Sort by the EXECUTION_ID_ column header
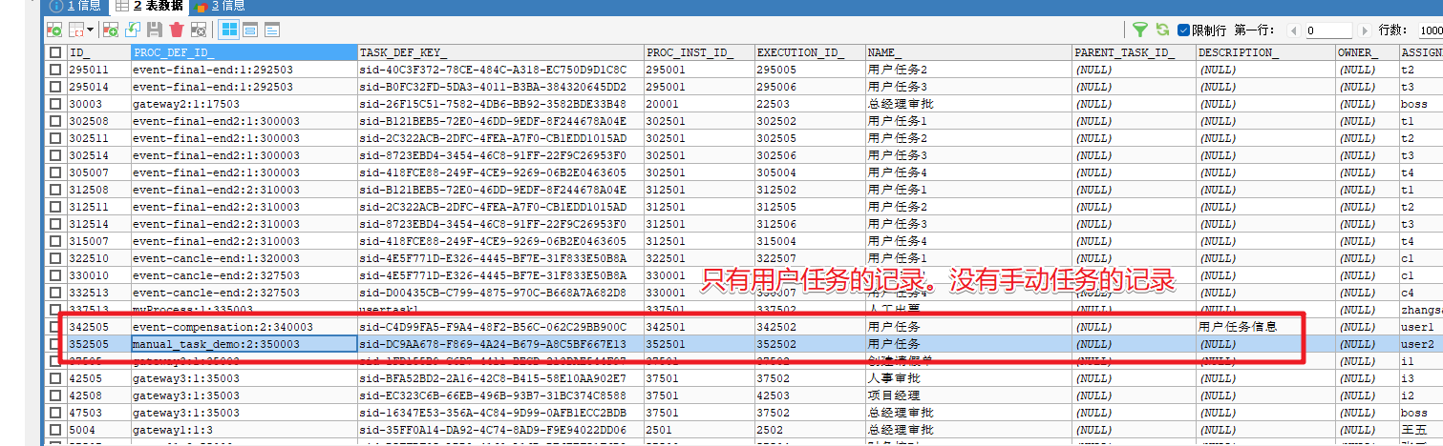This screenshot has width=1443, height=446. click(x=810, y=52)
